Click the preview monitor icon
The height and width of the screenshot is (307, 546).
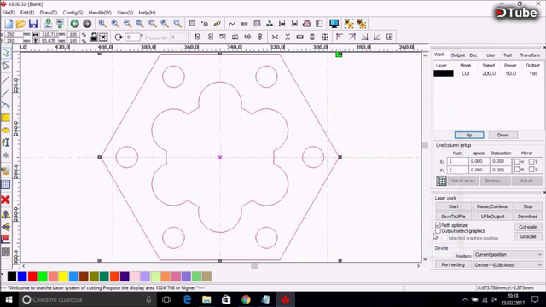pyautogui.click(x=334, y=24)
